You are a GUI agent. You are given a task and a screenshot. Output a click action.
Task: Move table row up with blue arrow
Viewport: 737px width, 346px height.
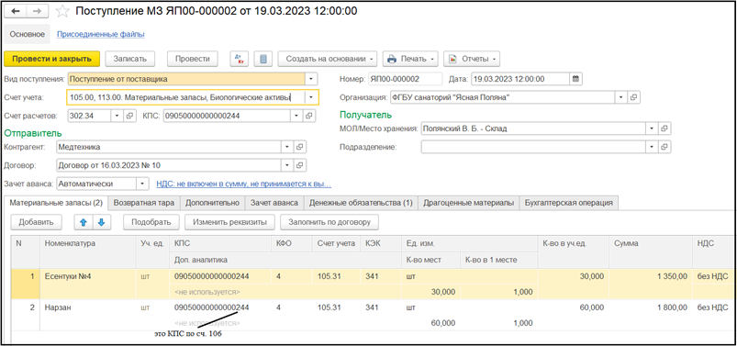pos(84,222)
